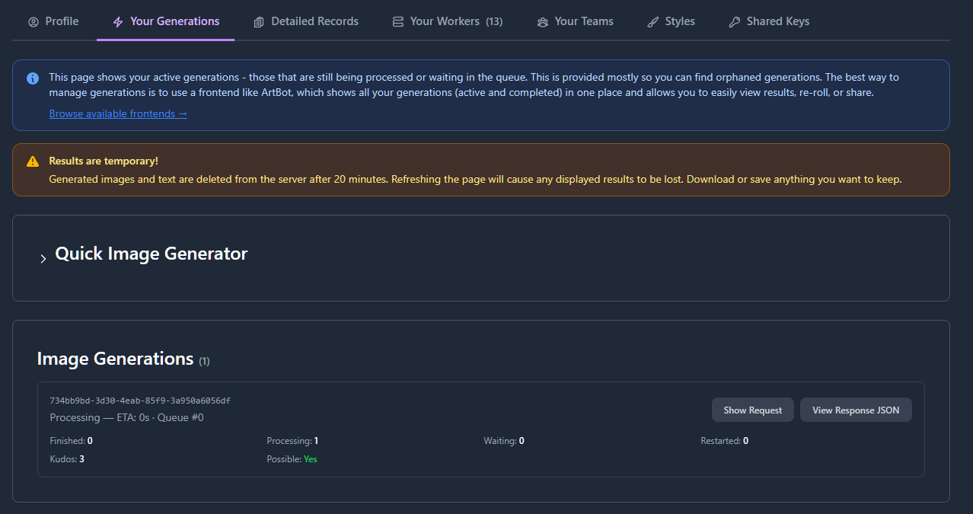Select the generation ID 734bb9bd text
The height and width of the screenshot is (514, 973).
coord(140,401)
